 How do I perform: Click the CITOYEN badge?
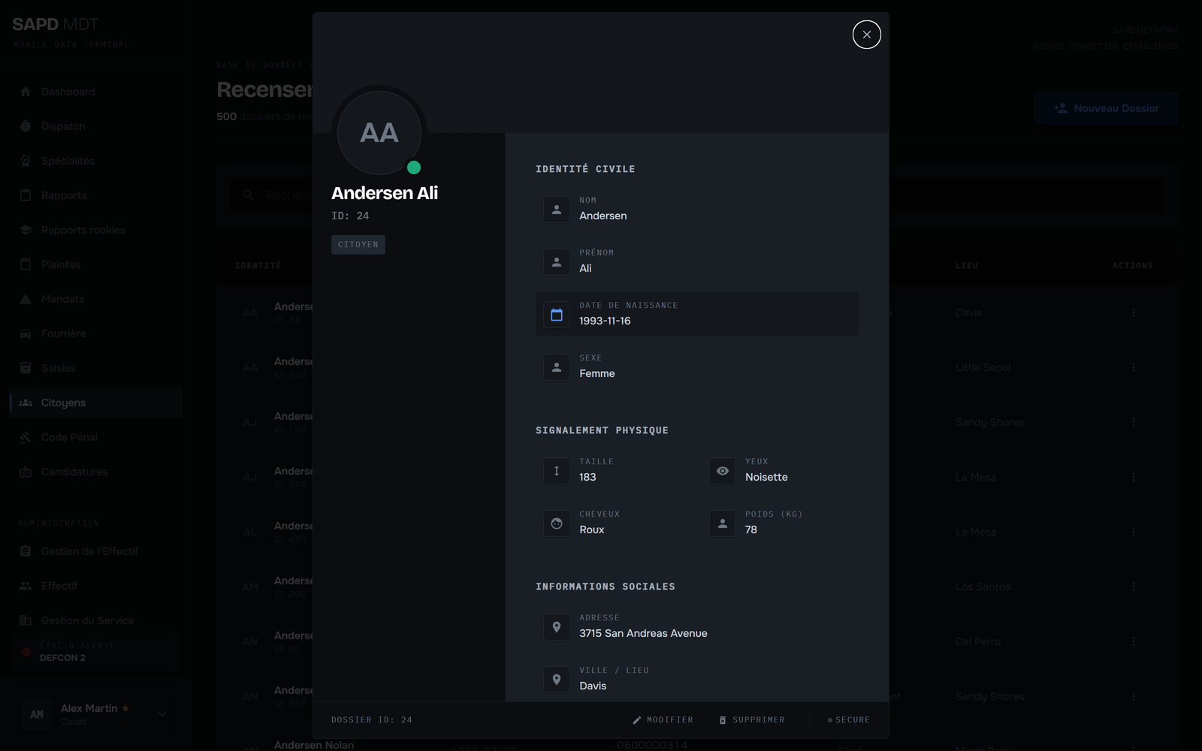358,245
